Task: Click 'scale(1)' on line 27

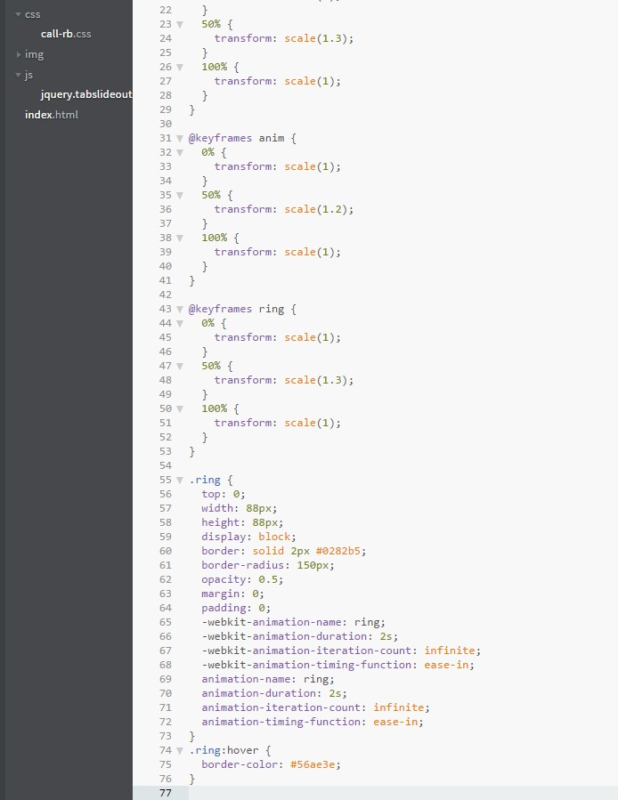Action: (x=310, y=81)
